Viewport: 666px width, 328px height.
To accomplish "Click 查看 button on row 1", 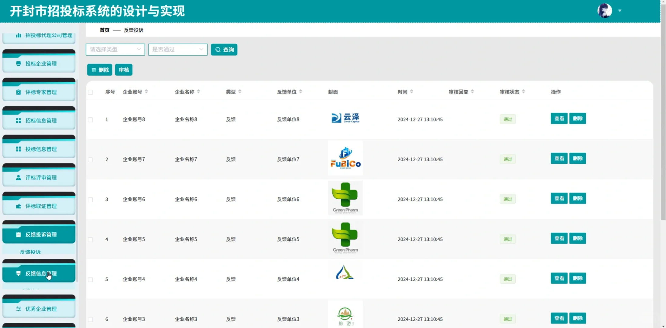I will (559, 118).
